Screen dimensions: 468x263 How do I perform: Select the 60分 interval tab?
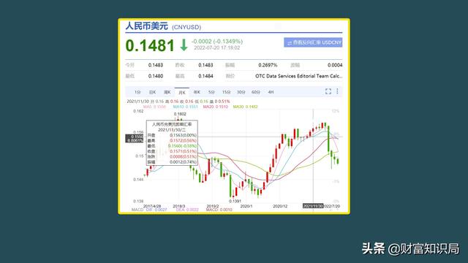click(256, 92)
